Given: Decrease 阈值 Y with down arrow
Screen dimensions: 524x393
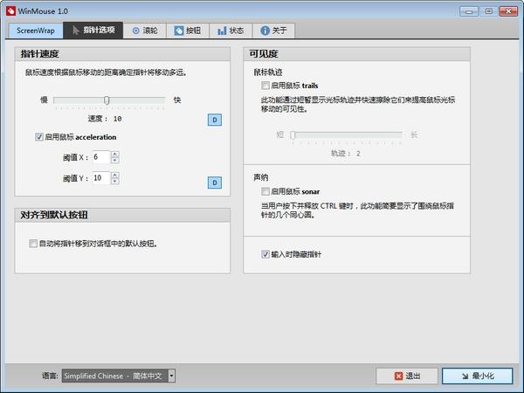Looking at the screenshot, I should [115, 181].
